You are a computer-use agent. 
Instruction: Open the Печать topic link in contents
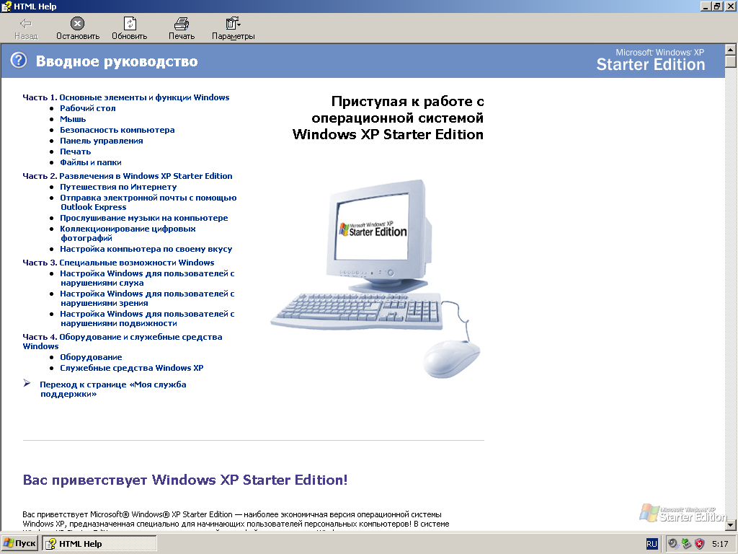point(75,151)
